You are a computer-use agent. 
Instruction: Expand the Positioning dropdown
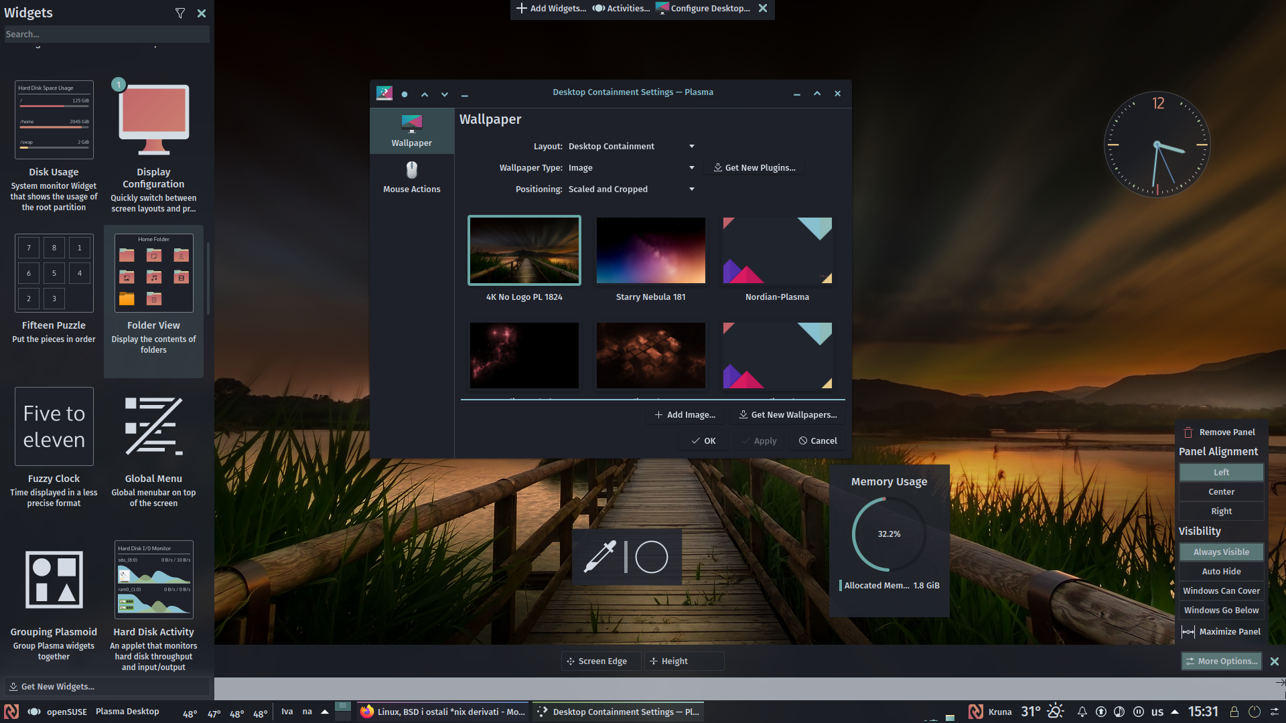tap(631, 189)
